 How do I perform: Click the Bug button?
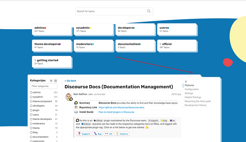click(x=97, y=134)
